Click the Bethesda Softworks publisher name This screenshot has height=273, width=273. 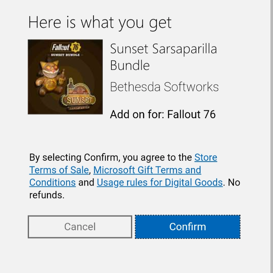164,87
